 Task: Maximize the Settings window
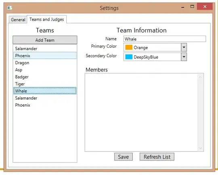192,6
